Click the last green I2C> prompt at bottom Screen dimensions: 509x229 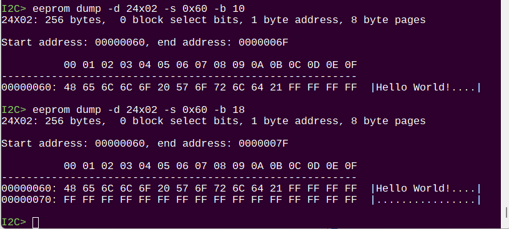tap(14, 222)
